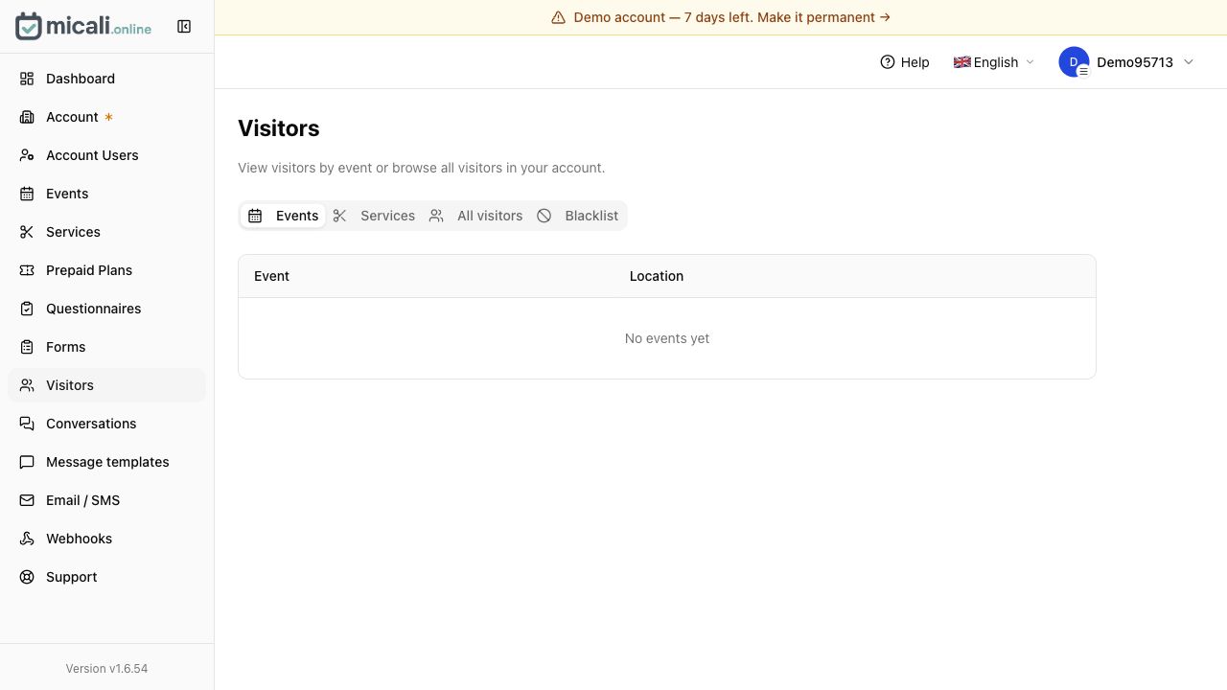This screenshot has height=690, width=1227.
Task: Click the Account Users icon
Action: 27,155
